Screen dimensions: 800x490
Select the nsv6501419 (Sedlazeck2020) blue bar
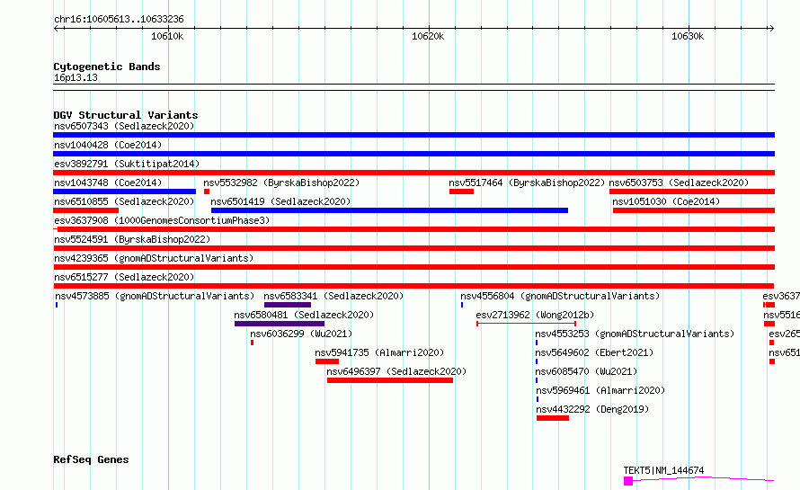(x=389, y=210)
